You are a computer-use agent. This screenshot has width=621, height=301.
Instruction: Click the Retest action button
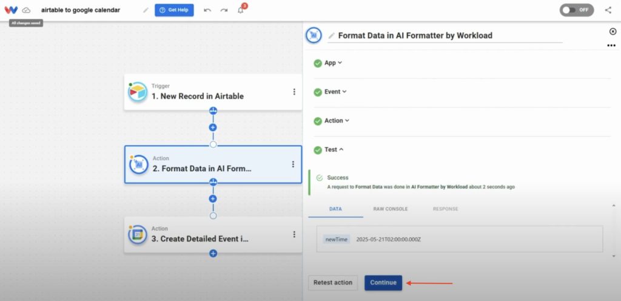pos(333,282)
